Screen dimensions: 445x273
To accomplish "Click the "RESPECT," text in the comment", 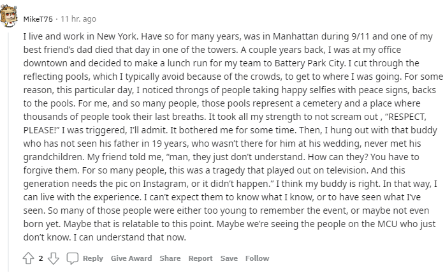I will [x=407, y=117].
